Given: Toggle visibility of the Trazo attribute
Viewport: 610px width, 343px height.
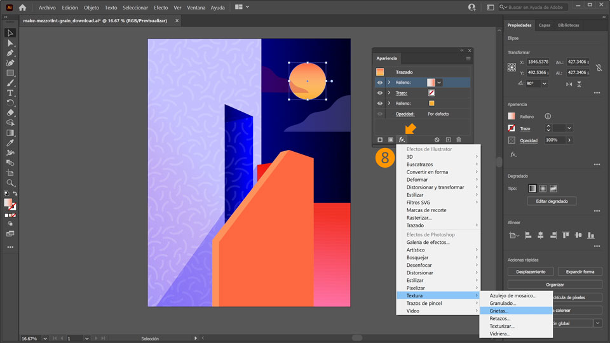Looking at the screenshot, I should pyautogui.click(x=380, y=93).
